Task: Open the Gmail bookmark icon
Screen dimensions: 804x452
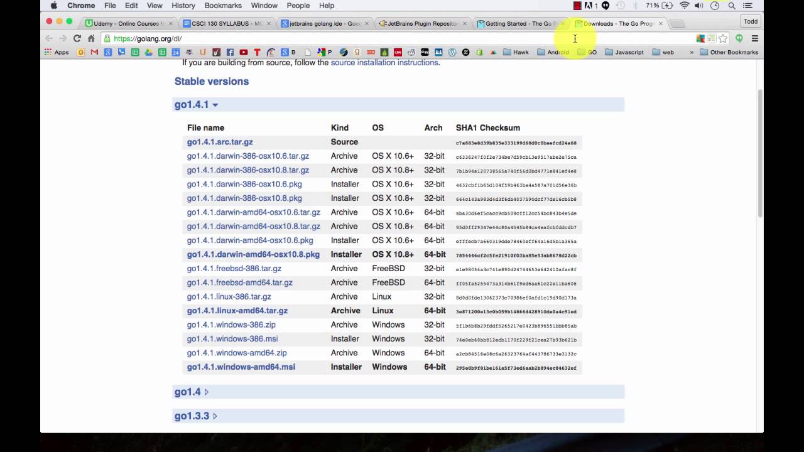Action: coord(94,52)
